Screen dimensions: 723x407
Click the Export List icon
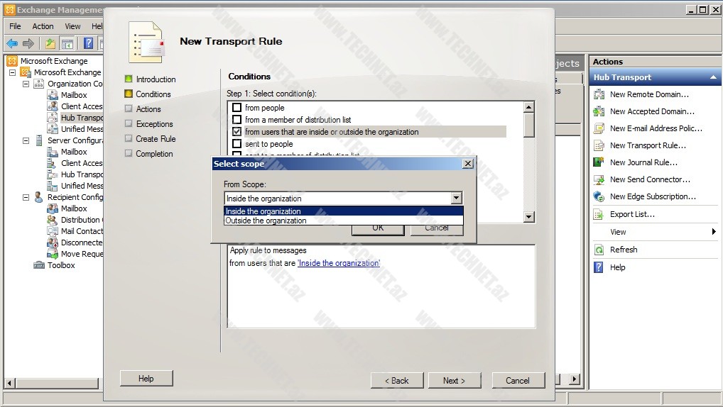[x=599, y=214]
